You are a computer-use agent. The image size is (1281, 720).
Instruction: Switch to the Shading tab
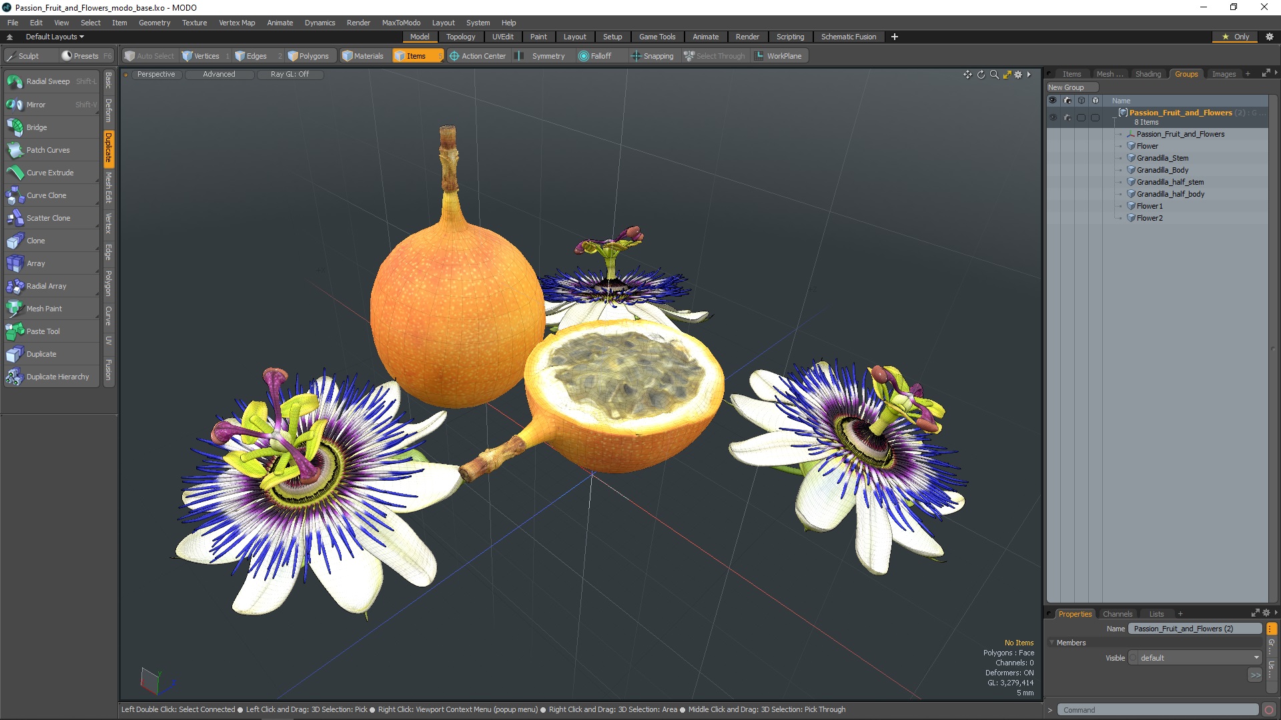click(1148, 74)
